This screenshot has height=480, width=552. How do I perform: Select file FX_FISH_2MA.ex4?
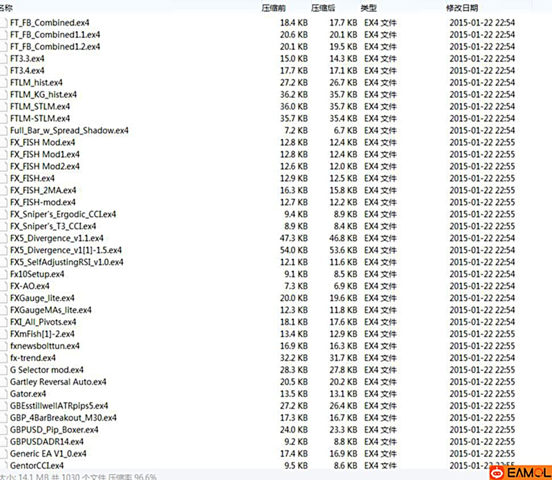(x=43, y=191)
